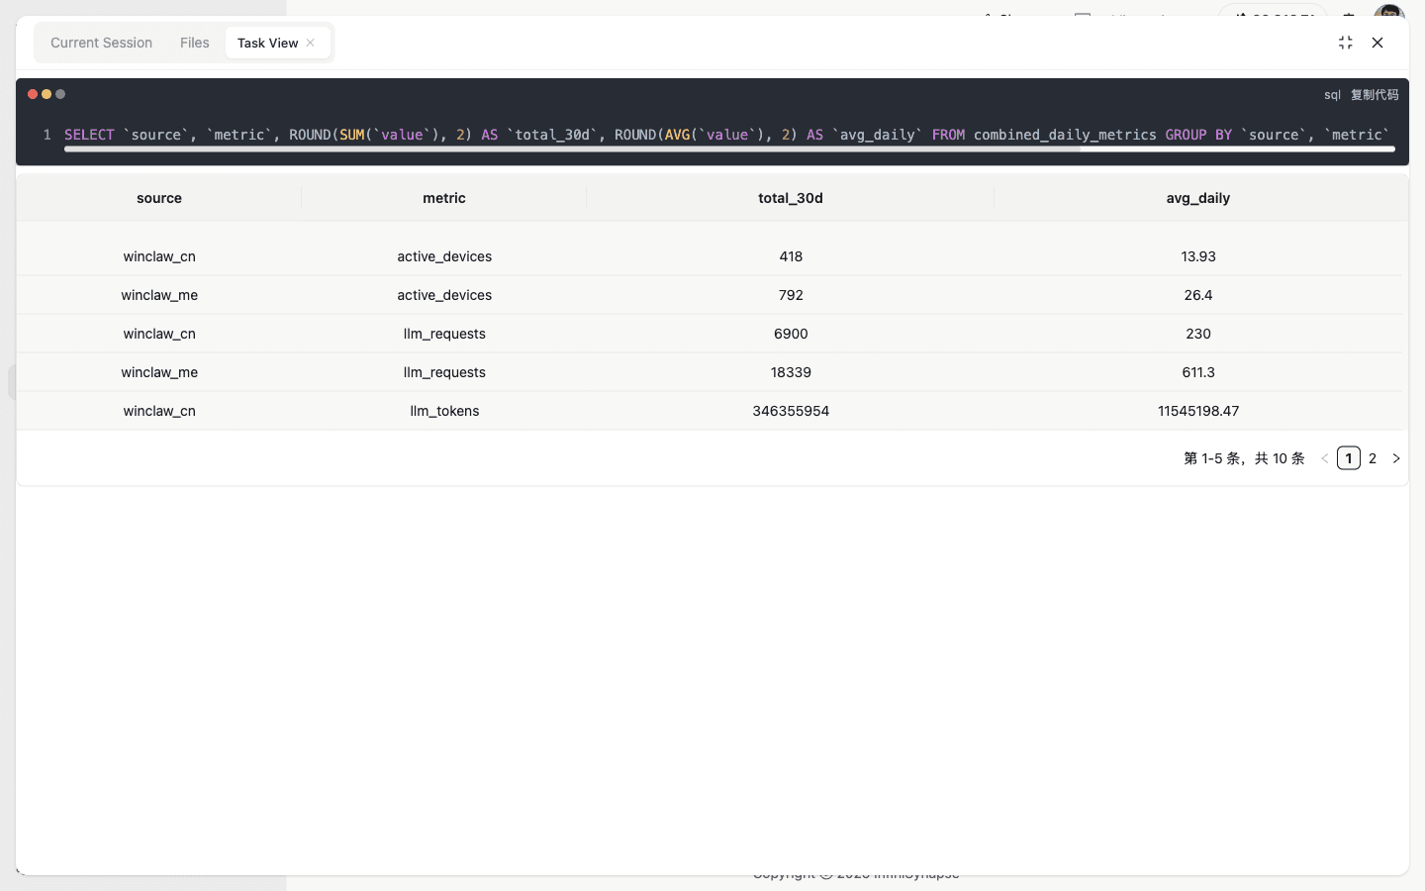The image size is (1425, 891).
Task: Click the avg_daily value 11545198.47
Action: (1198, 411)
